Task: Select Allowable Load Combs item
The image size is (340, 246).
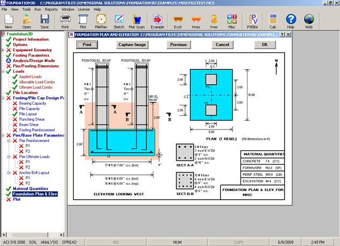Action: click(x=37, y=82)
